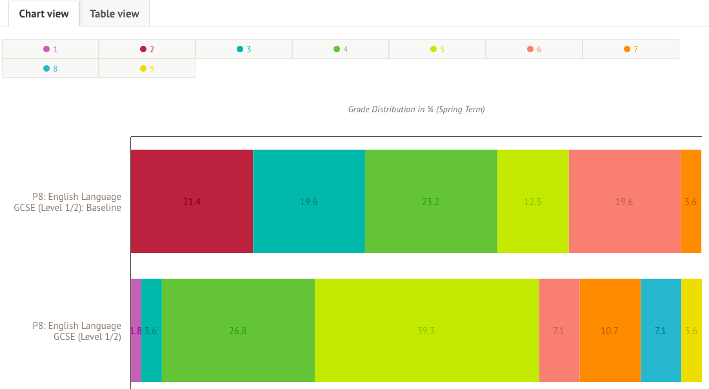The image size is (709, 389).
Task: Select the 12.5 lime Baseline segment
Action: pos(533,201)
